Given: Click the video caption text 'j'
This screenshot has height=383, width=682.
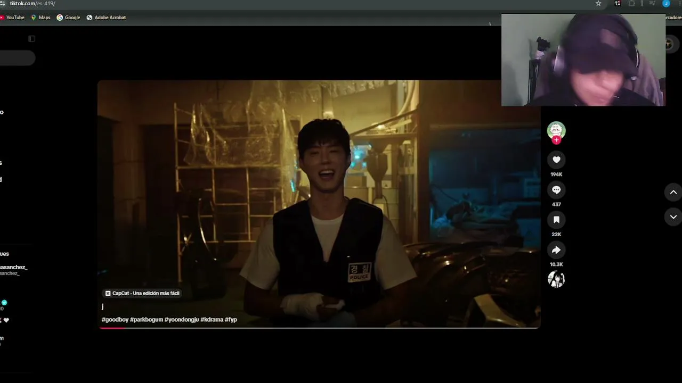Looking at the screenshot, I should pos(102,307).
